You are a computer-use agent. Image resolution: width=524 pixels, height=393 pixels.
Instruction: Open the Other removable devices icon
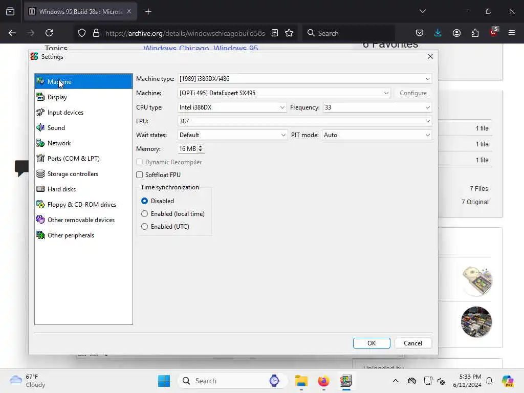click(40, 220)
